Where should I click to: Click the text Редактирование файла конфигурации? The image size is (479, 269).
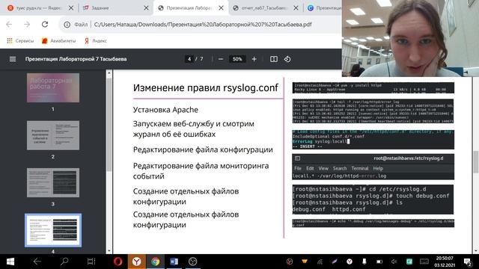[x=203, y=149]
